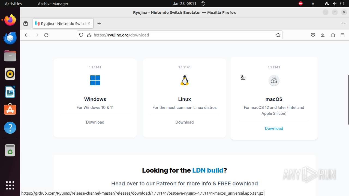Image resolution: width=349 pixels, height=196 pixels.
Task: Click the Windows logo icon
Action: pos(95,80)
